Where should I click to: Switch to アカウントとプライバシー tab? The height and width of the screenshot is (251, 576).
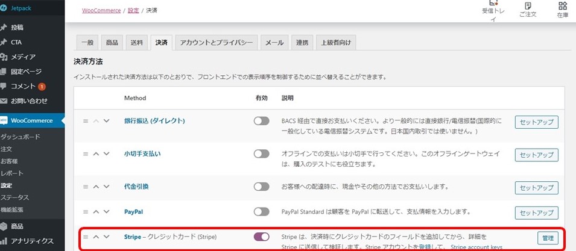pyautogui.click(x=217, y=43)
